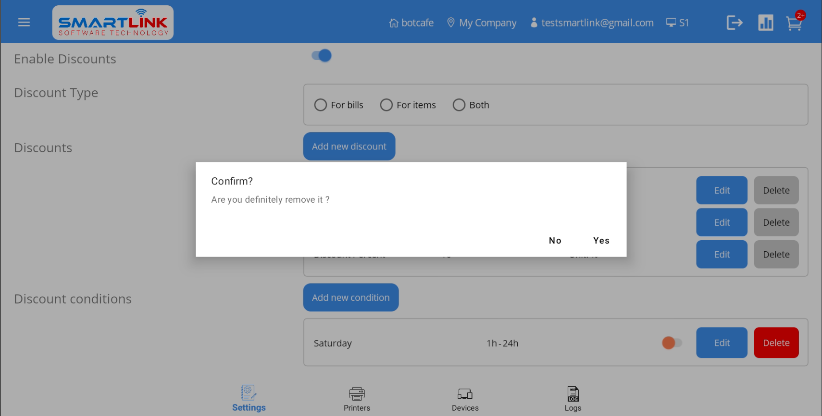Click the Smartlink logo
Image resolution: width=822 pixels, height=416 pixels.
[113, 23]
